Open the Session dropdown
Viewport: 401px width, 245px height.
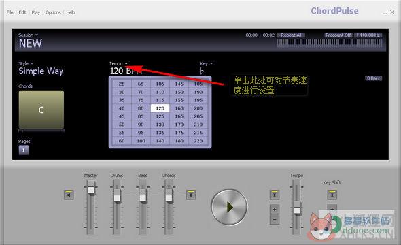tap(28, 35)
